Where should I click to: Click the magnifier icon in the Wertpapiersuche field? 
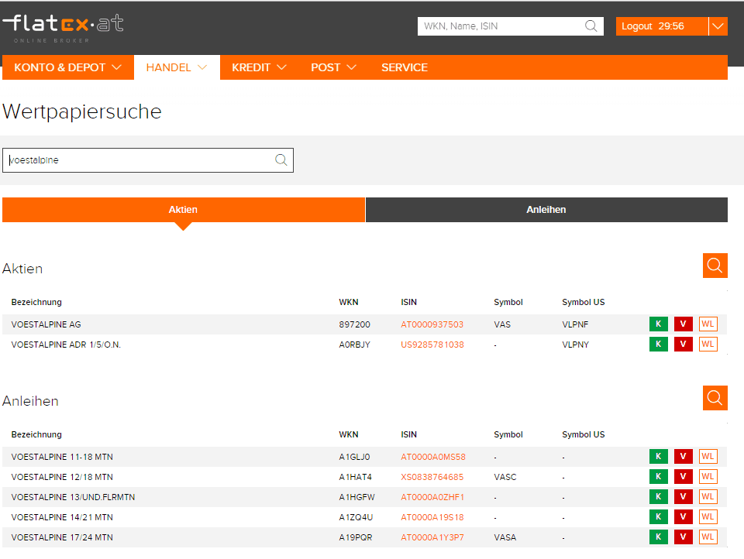[x=281, y=160]
